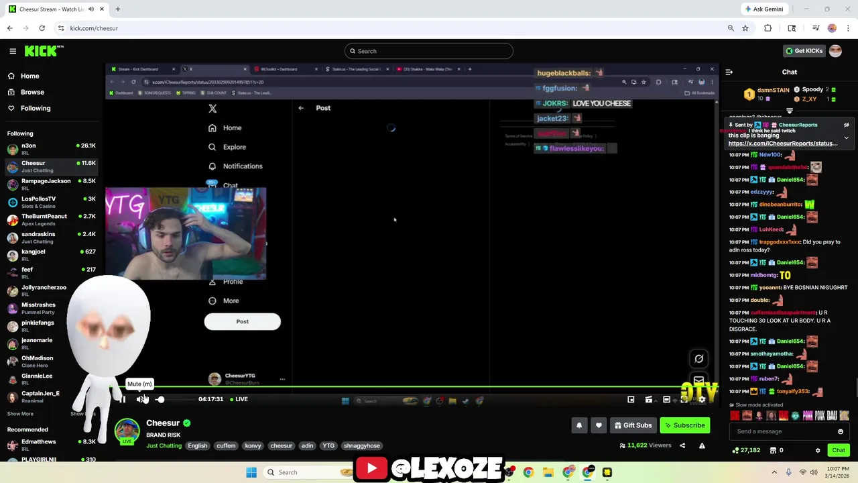Screen dimensions: 858x483
Task: Send message with green Chat button
Action: (x=839, y=450)
